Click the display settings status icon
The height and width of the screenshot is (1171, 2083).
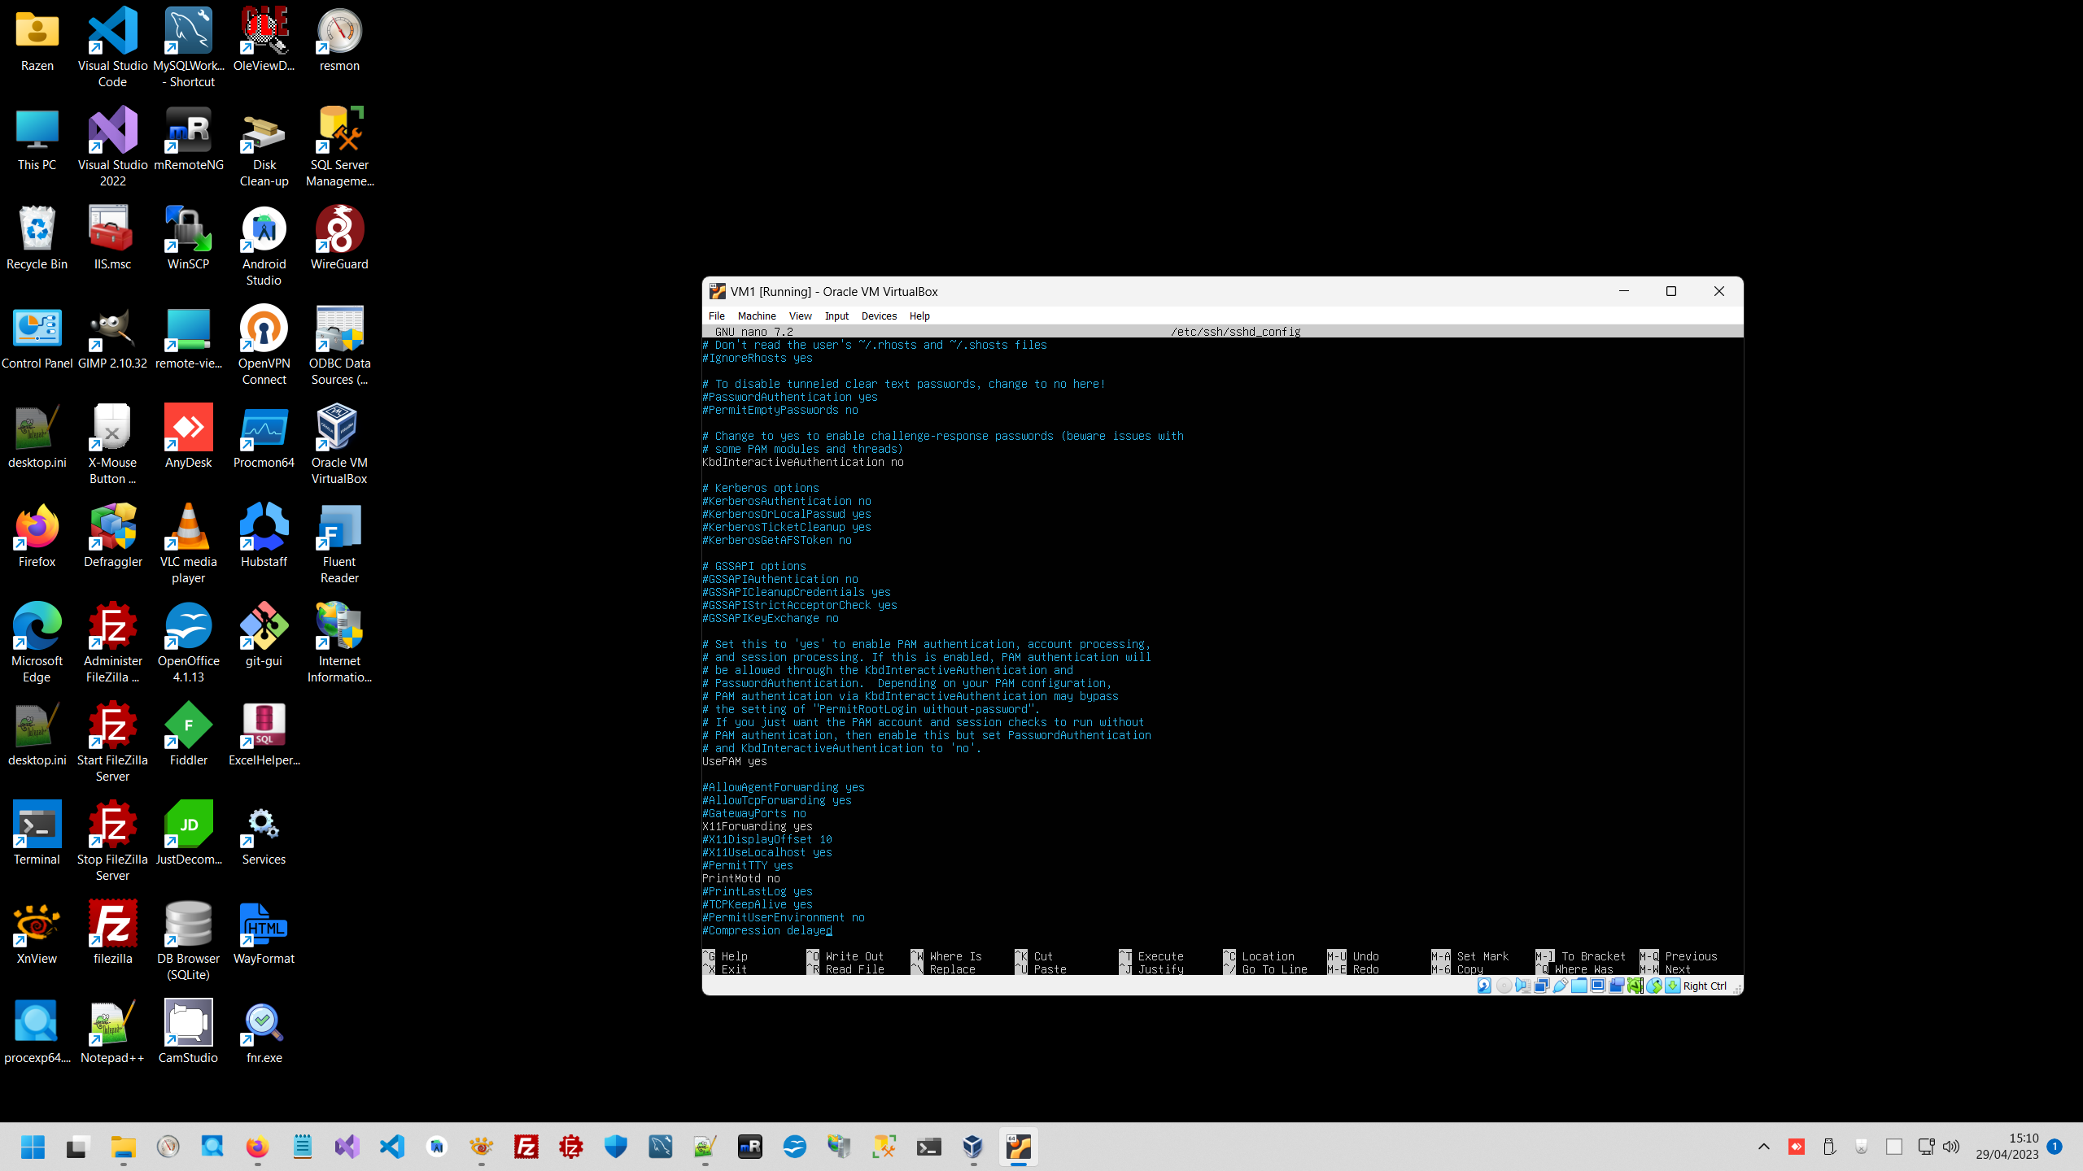[x=1598, y=986]
